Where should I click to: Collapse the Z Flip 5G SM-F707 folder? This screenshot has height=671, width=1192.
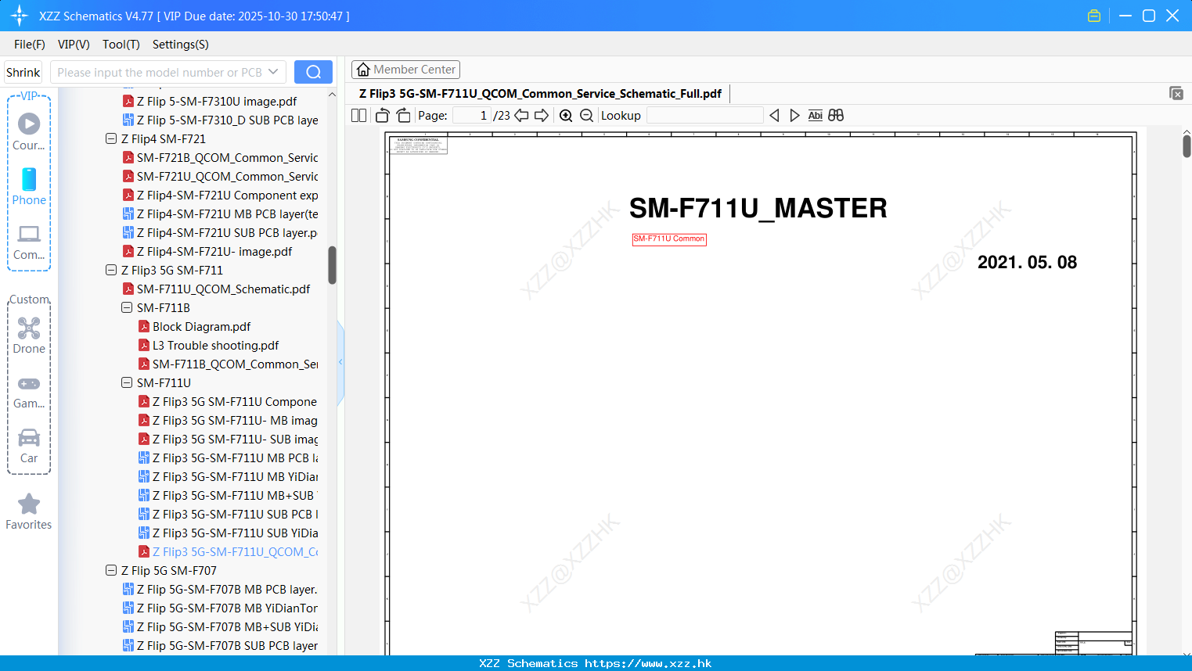point(111,570)
